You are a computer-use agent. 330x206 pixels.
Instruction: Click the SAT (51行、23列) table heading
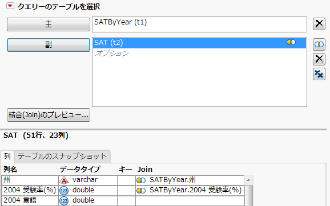pyautogui.click(x=36, y=135)
